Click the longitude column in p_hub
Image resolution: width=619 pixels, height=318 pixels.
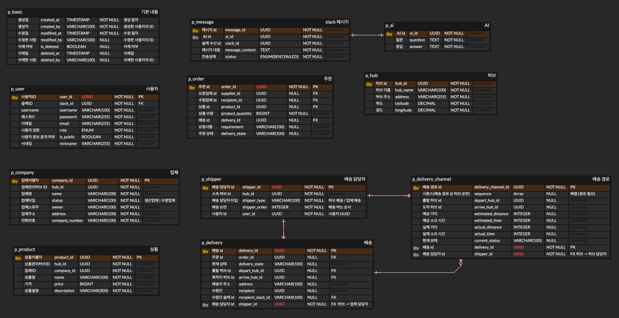404,110
